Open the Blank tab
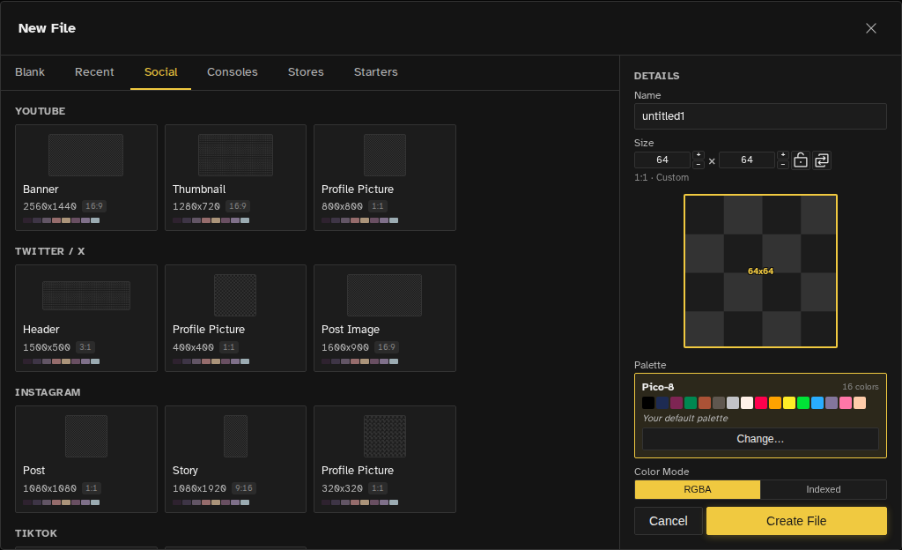The image size is (902, 550). pos(30,72)
